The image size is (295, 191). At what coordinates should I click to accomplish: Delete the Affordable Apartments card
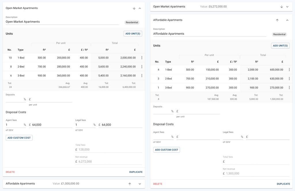click(158, 184)
